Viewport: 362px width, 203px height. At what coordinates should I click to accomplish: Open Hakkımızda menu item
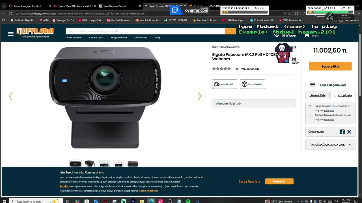(x=141, y=37)
